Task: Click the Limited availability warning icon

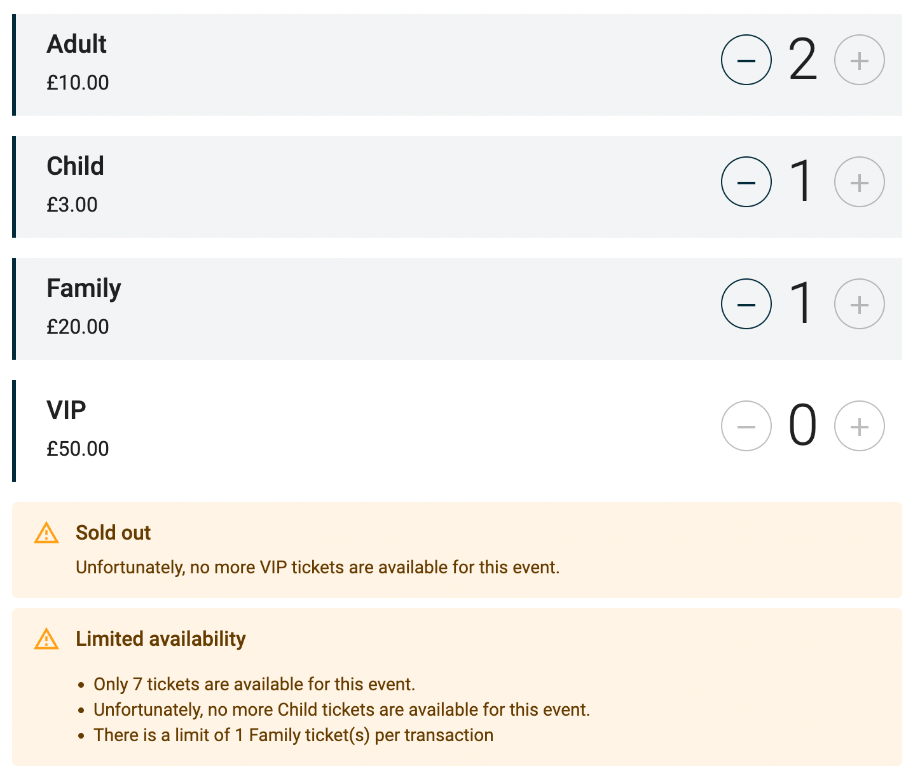Action: pyautogui.click(x=46, y=639)
